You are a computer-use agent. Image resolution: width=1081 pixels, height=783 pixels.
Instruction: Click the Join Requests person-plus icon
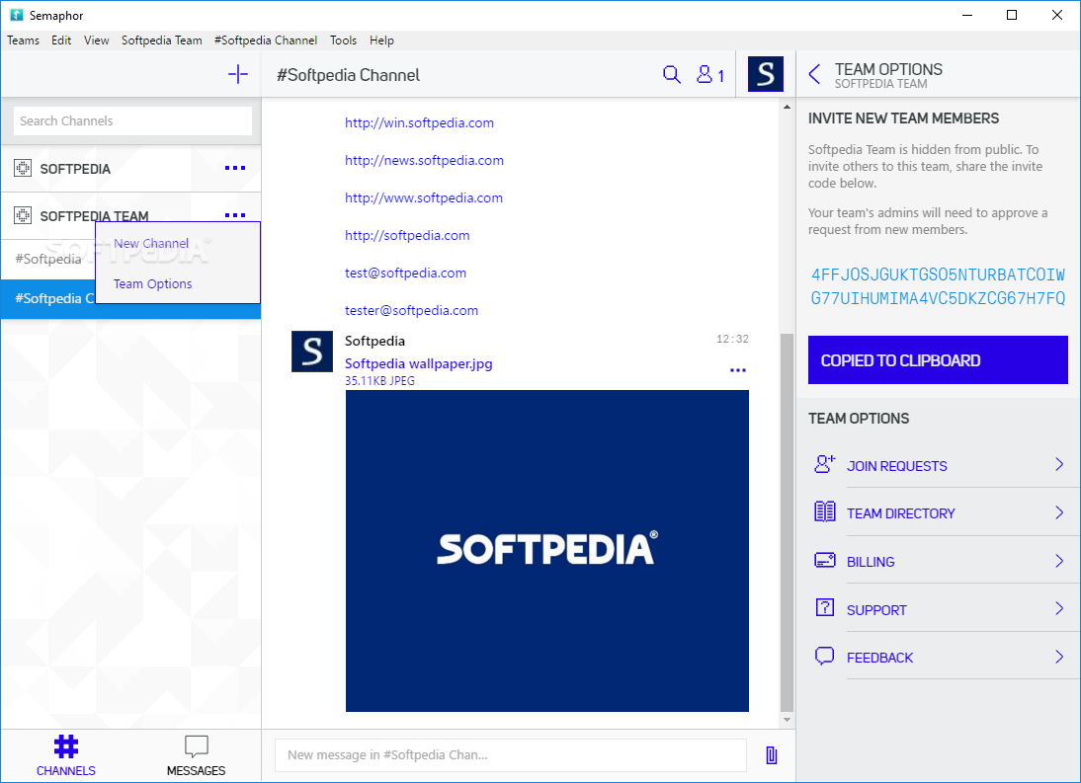pos(824,464)
